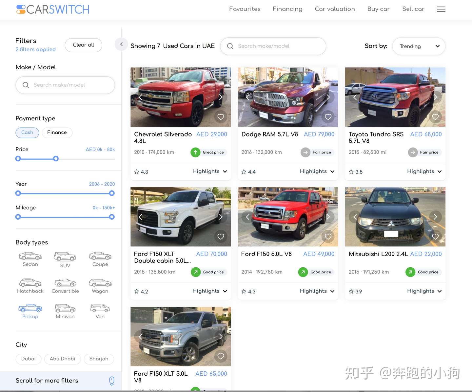Screen dimensions: 472x392
Task: Favourite the Mitsubishi L200 heart icon
Action: 435,237
